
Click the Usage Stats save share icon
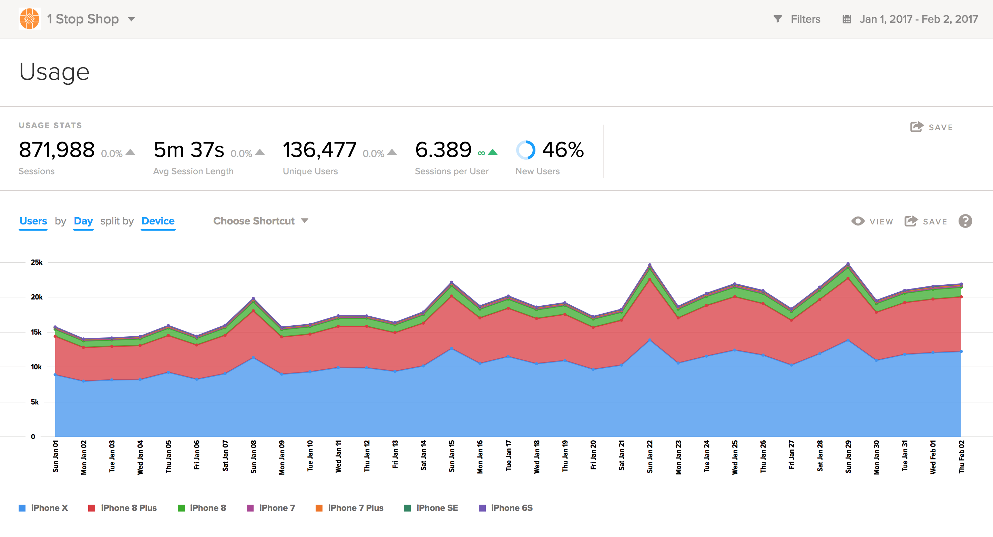point(917,127)
